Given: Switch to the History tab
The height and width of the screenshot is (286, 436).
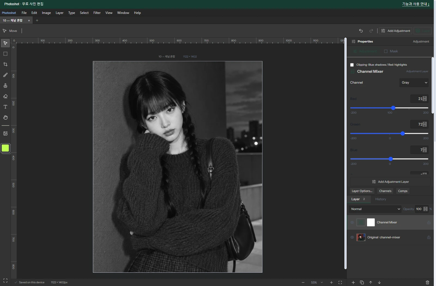Looking at the screenshot, I should click(381, 199).
